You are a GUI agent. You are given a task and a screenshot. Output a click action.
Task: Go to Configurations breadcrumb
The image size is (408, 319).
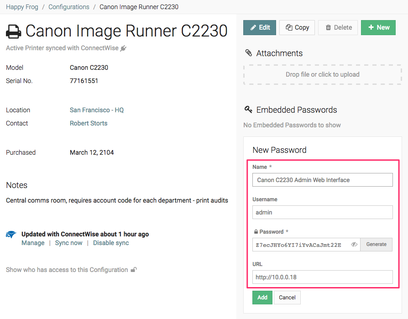point(69,7)
